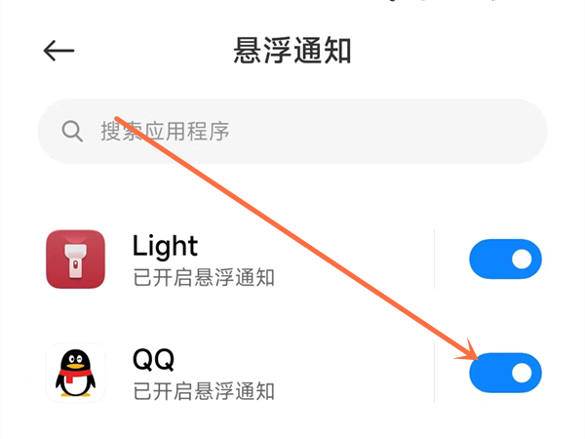Open the Light app name entry
The height and width of the screenshot is (439, 585).
point(165,246)
